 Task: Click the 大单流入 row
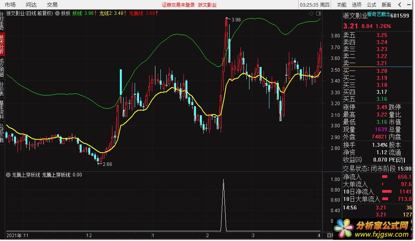click(378, 184)
